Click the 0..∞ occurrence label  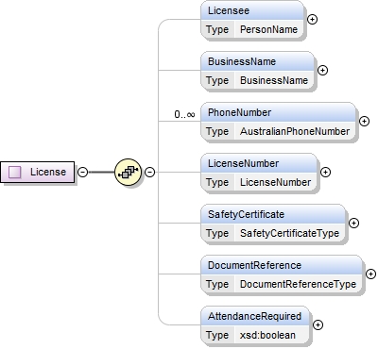[x=184, y=114]
